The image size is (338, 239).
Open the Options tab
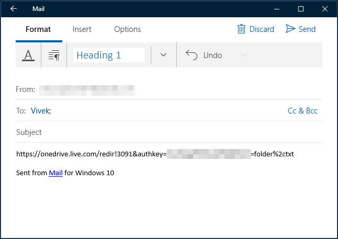pos(127,29)
